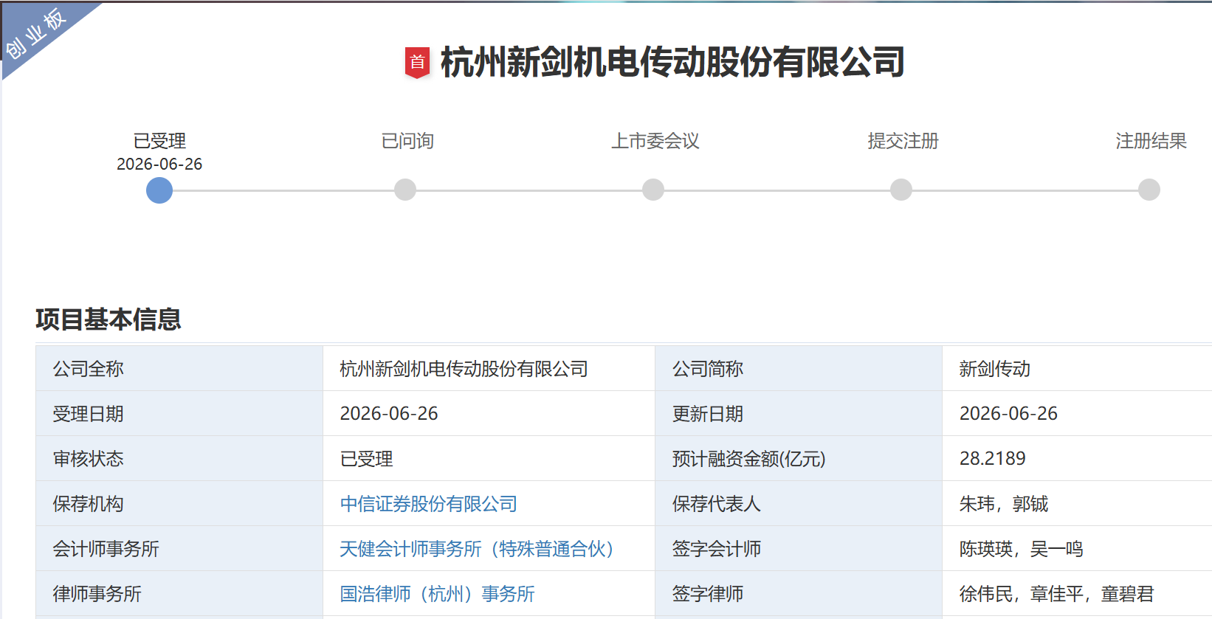The height and width of the screenshot is (619, 1212).
Task: Open 国浩律师(杭州)事务所 link
Action: click(x=437, y=594)
